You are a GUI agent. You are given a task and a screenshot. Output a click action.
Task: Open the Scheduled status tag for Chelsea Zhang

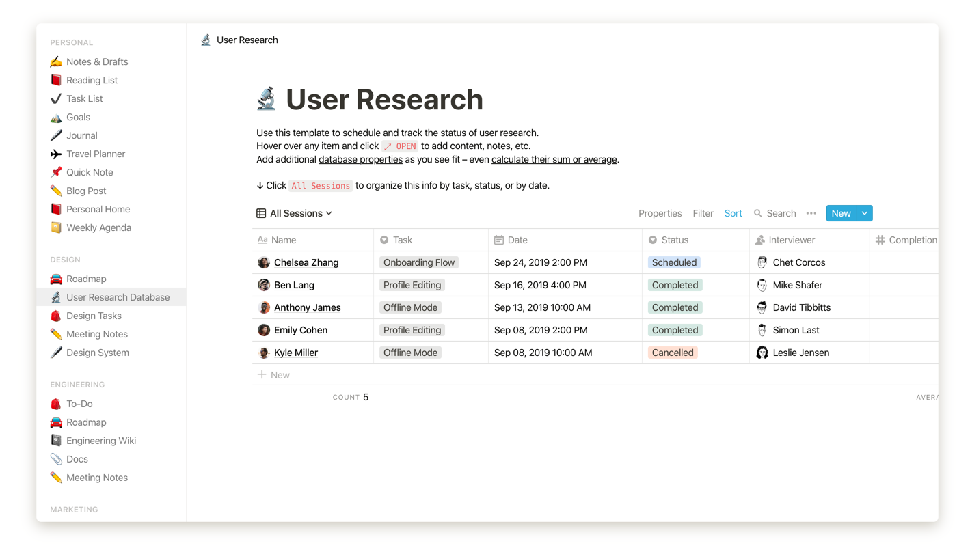[x=673, y=262]
